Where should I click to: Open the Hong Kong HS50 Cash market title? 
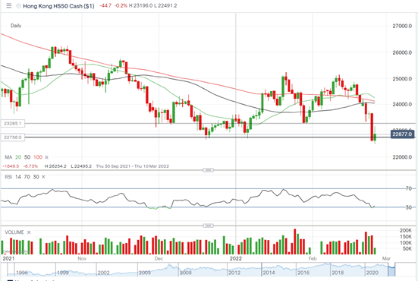(58, 6)
